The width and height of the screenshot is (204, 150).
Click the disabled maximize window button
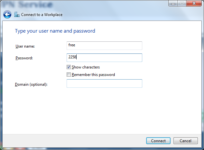coord(182,3)
